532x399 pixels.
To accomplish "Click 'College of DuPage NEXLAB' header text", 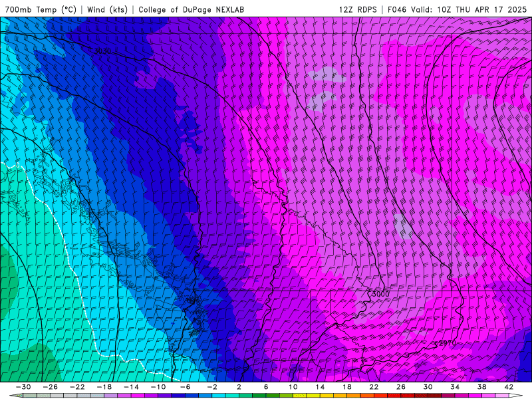I will 191,9.
